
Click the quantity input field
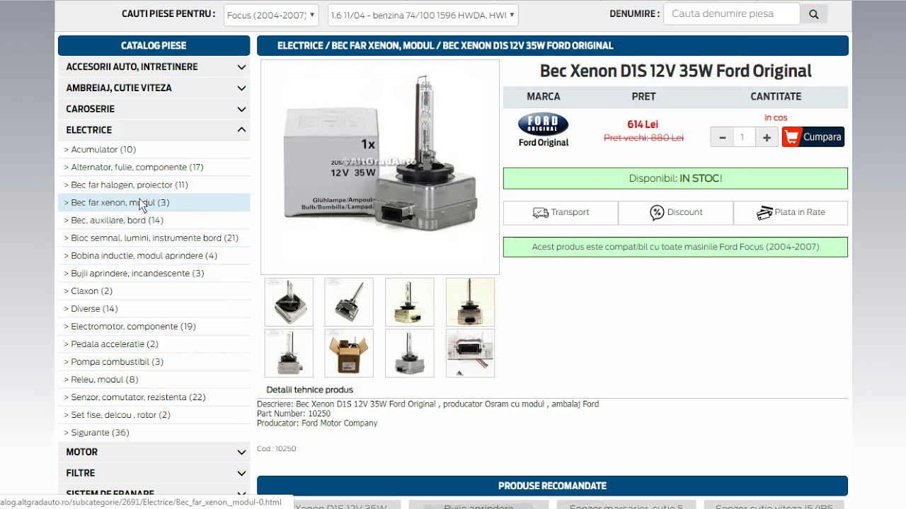coord(742,137)
